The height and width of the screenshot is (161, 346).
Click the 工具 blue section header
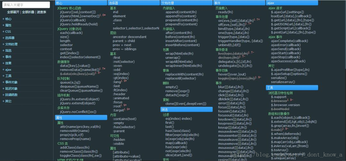pyautogui.click(x=292, y=88)
